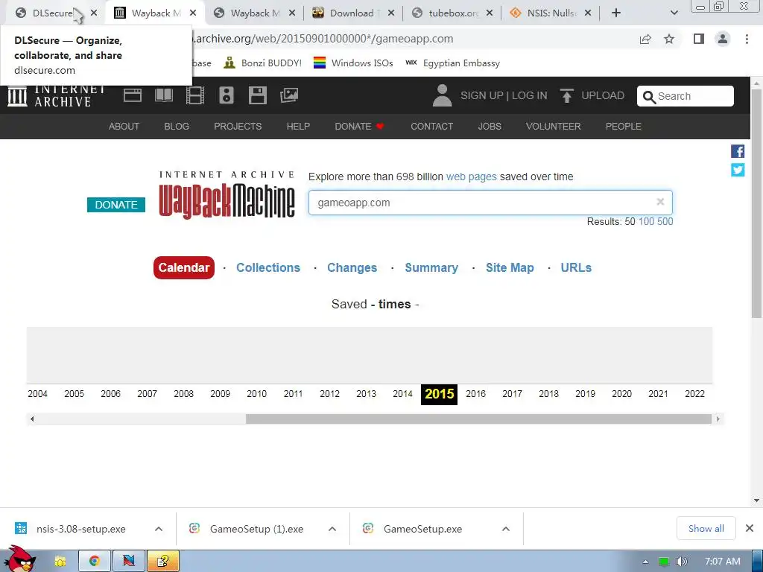Clear the gameoapp.com search field X
The height and width of the screenshot is (572, 763).
[660, 202]
